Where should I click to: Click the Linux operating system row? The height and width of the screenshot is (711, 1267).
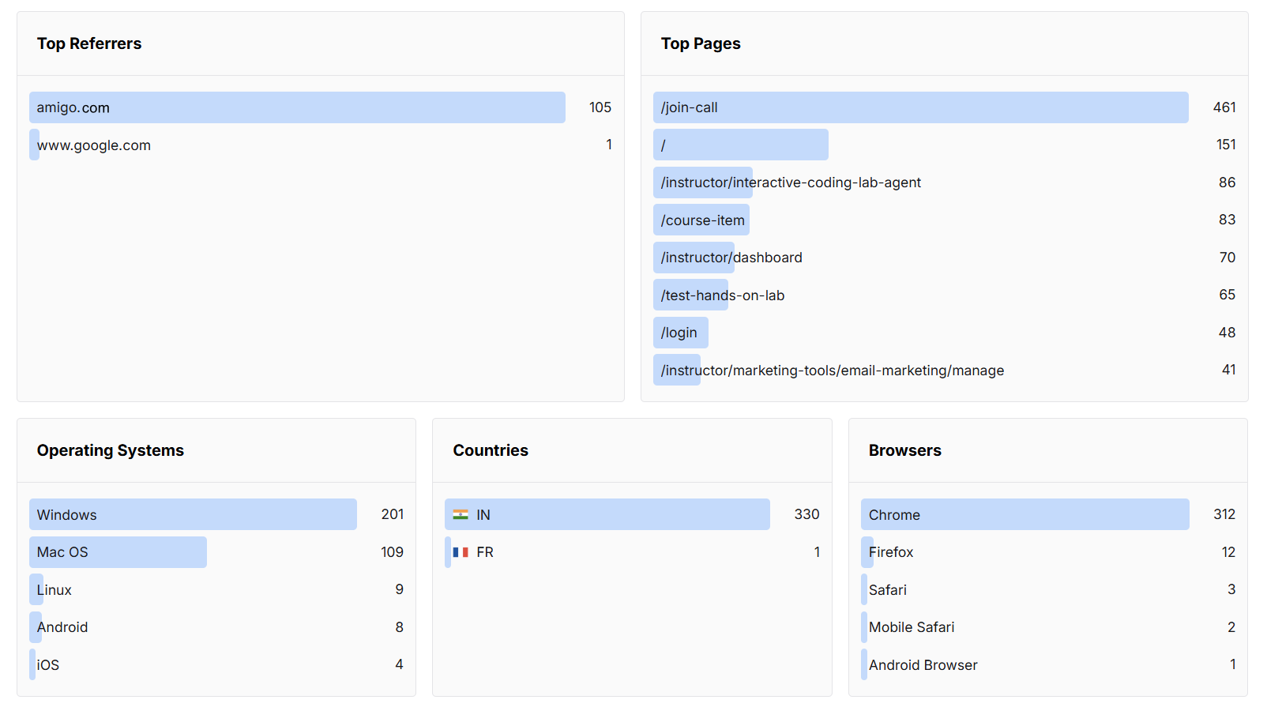click(53, 589)
